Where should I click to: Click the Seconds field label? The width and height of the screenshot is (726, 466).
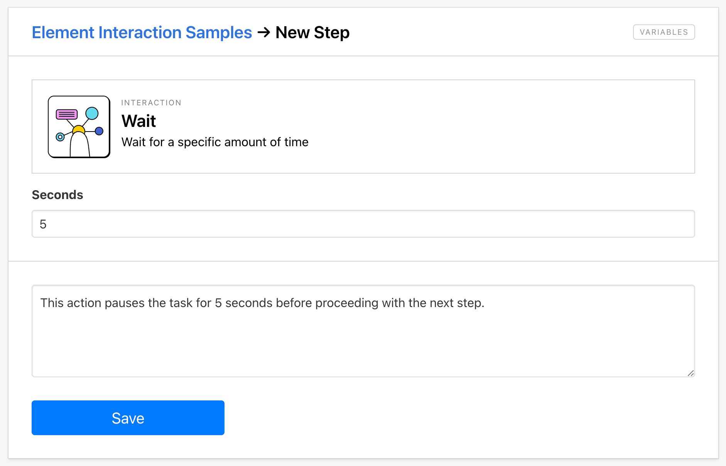57,195
